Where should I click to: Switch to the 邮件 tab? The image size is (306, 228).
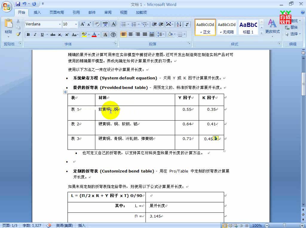pyautogui.click(x=92, y=13)
